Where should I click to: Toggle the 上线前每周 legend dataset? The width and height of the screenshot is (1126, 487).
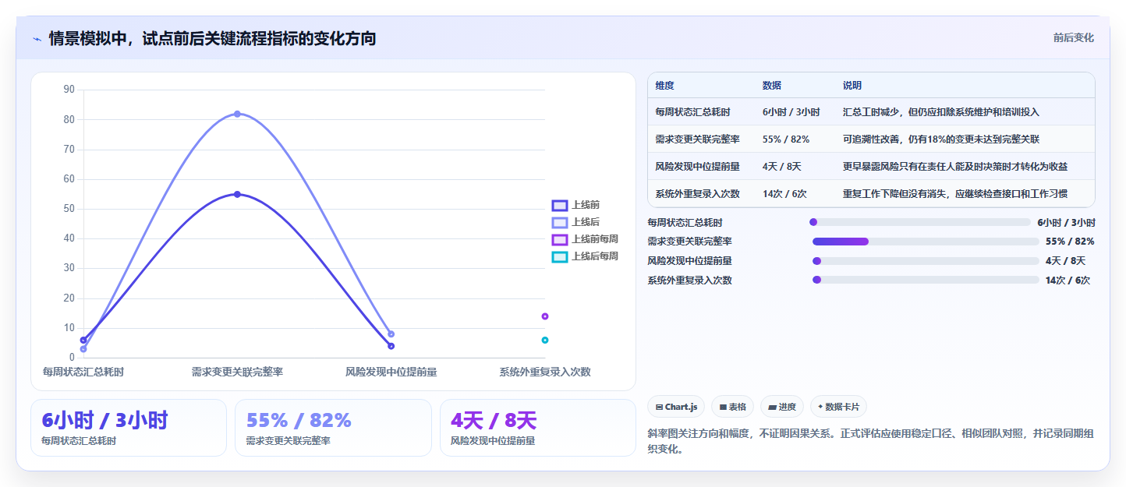tap(585, 239)
